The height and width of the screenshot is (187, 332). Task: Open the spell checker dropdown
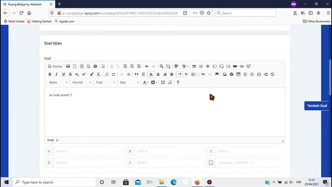coord(185,66)
